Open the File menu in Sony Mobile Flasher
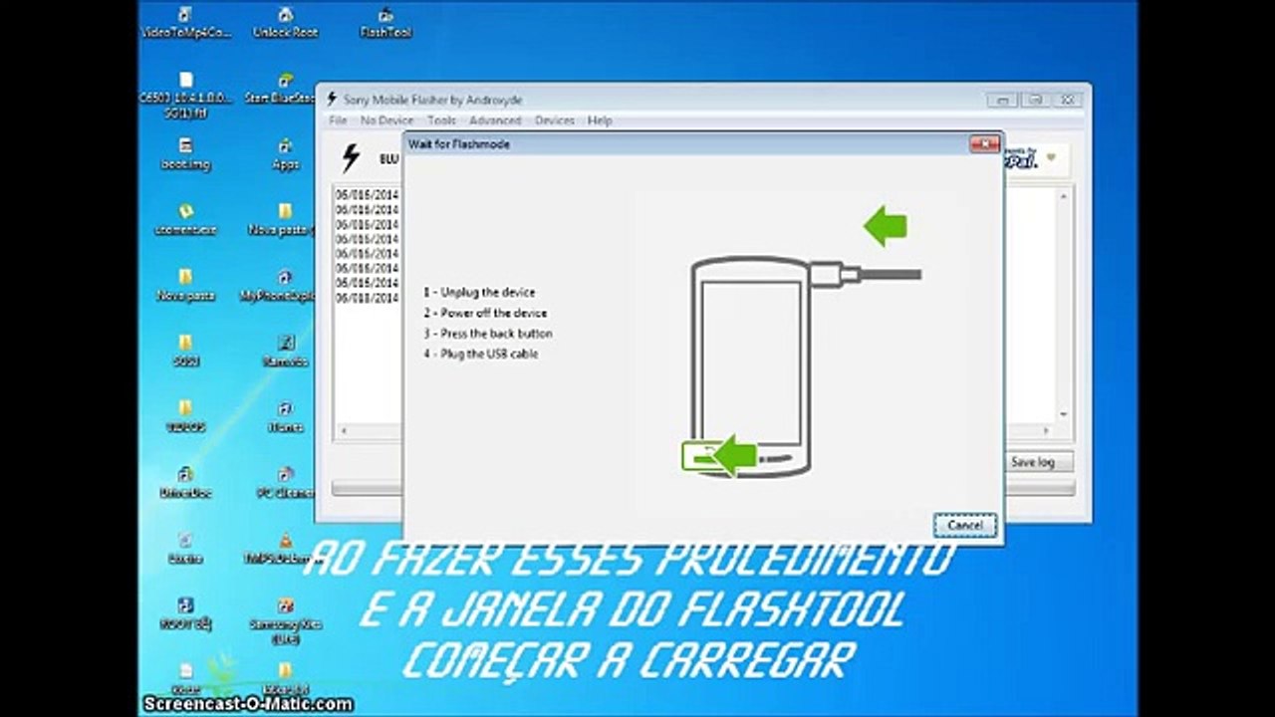 point(338,120)
